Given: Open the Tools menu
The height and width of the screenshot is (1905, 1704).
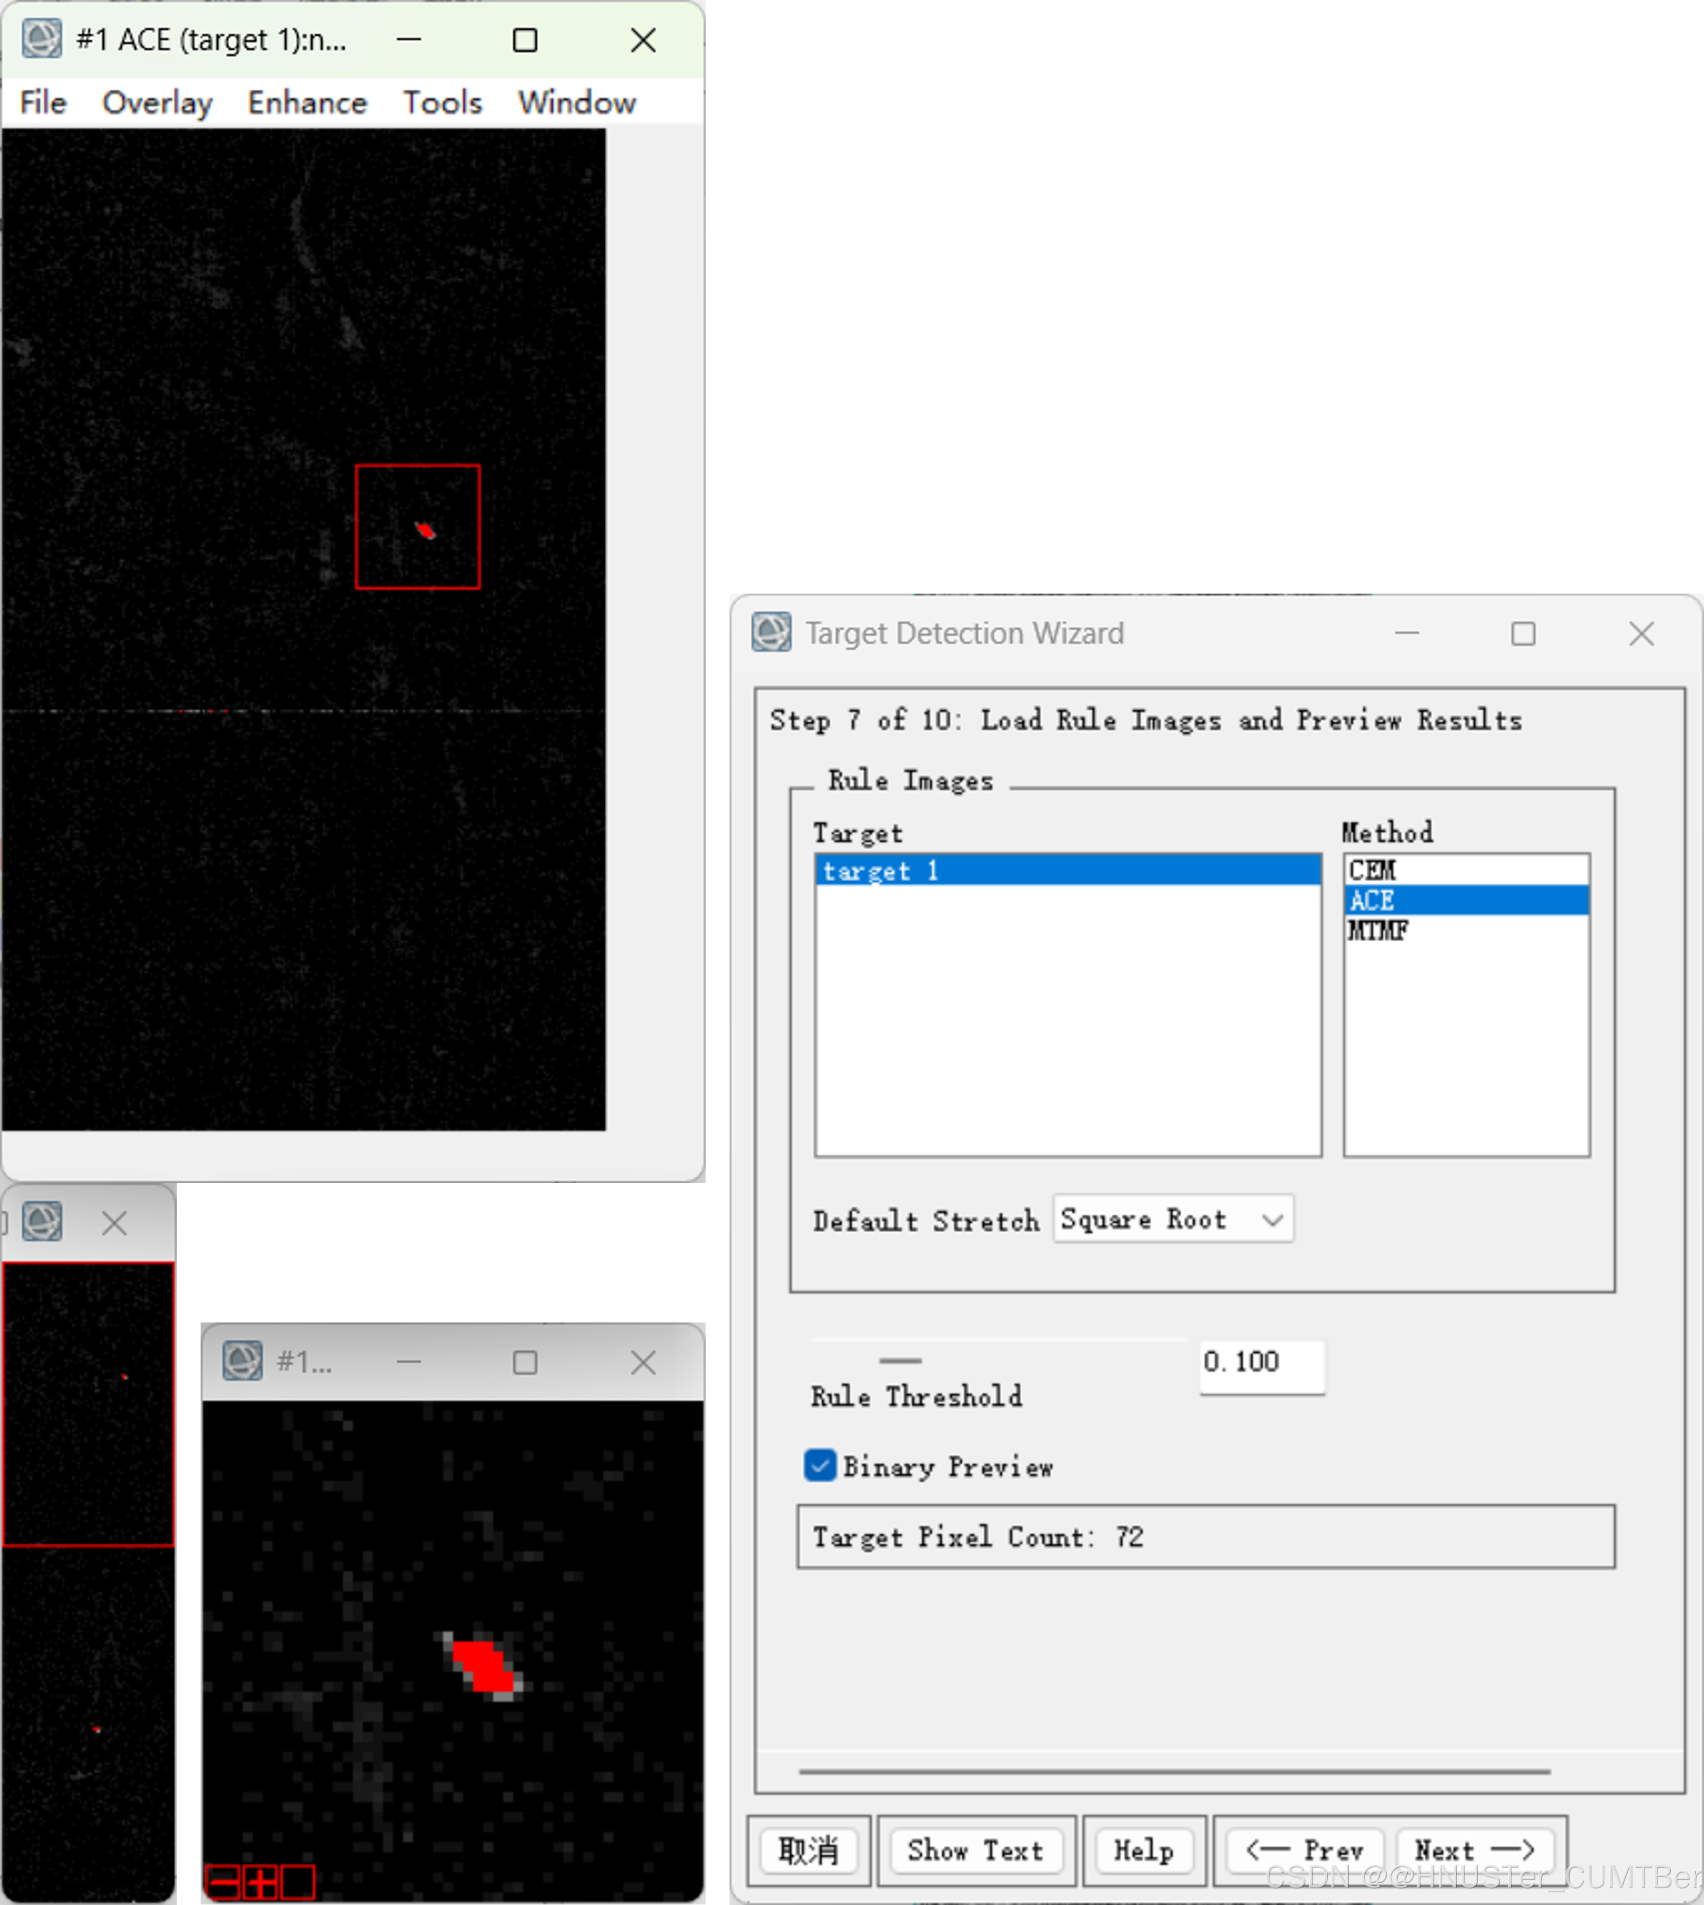Looking at the screenshot, I should [442, 102].
